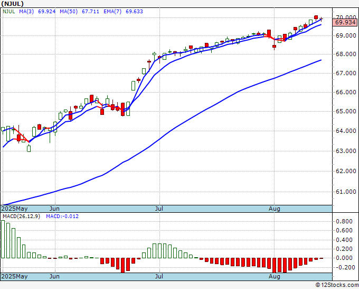This screenshot has width=359, height=289.
Task: Click the 69.000 price axis label
Action: coord(346,35)
